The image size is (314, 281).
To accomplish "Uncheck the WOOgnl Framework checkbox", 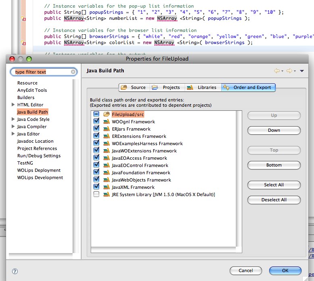I will click(x=96, y=121).
